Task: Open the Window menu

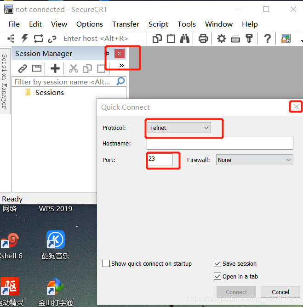Action: (219, 24)
